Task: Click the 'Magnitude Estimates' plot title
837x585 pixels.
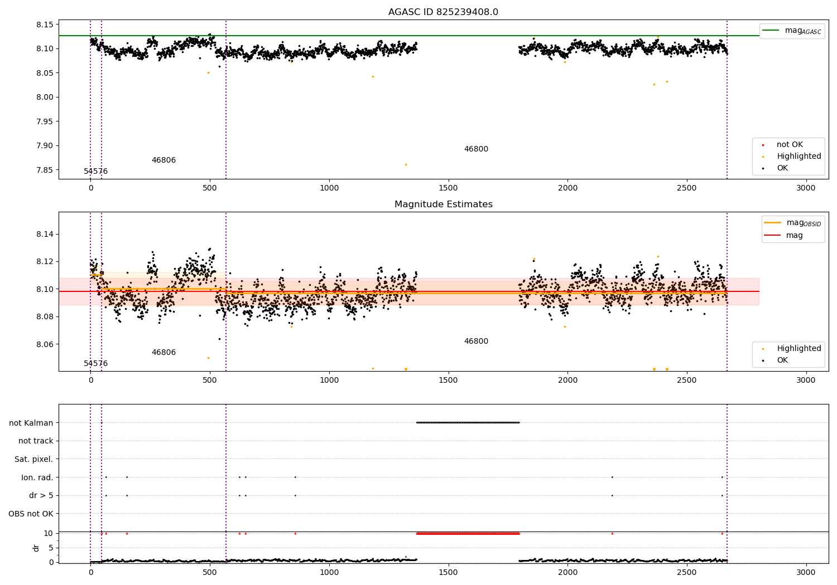Action: point(443,204)
